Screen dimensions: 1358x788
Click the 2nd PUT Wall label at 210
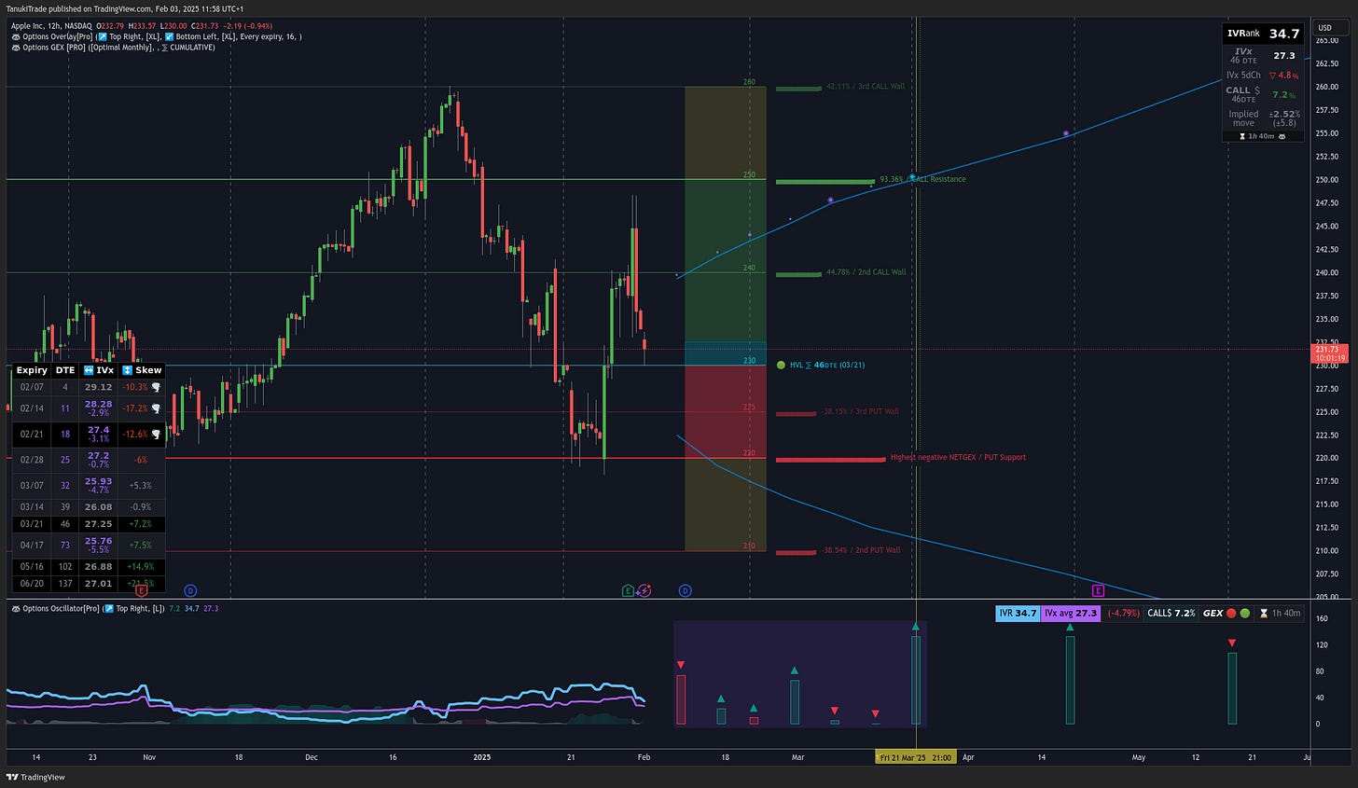[861, 550]
